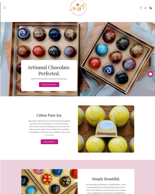Click the yellow bonbons cross-section image
The width and height of the screenshot is (155, 194).
coord(106,129)
